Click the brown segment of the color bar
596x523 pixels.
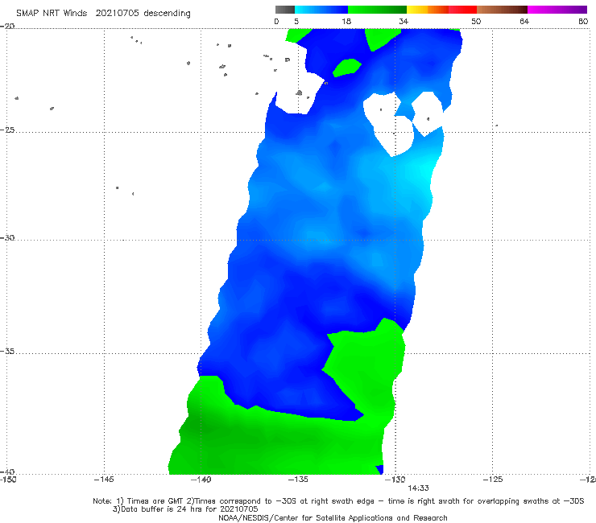(x=502, y=10)
